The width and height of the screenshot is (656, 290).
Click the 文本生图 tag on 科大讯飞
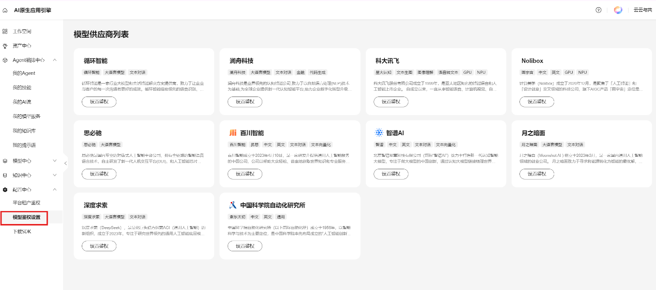[x=405, y=72]
